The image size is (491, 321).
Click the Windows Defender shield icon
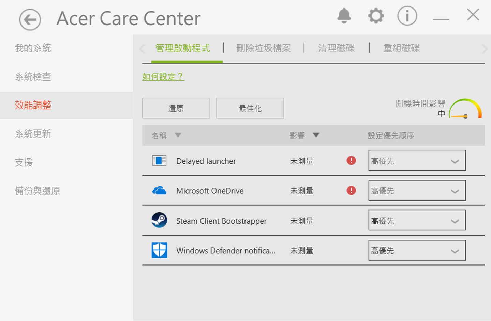tap(159, 250)
